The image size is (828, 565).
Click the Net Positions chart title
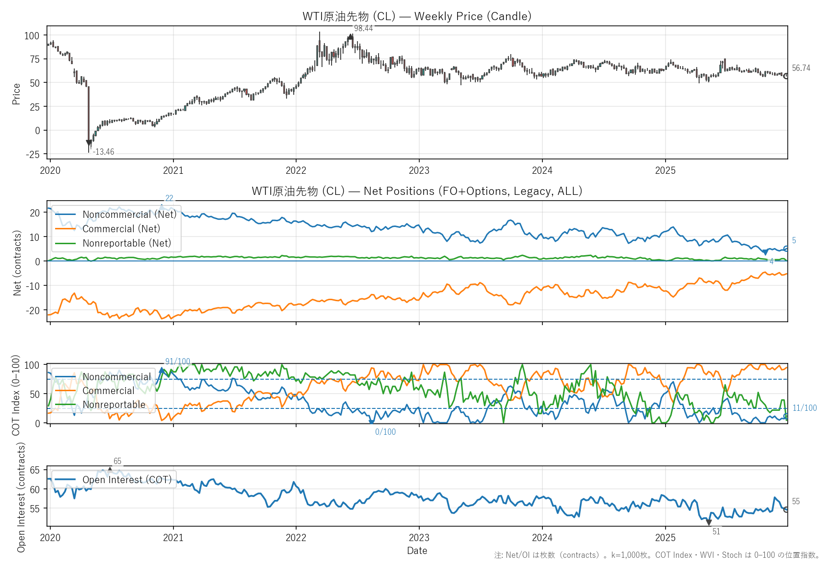click(x=417, y=191)
